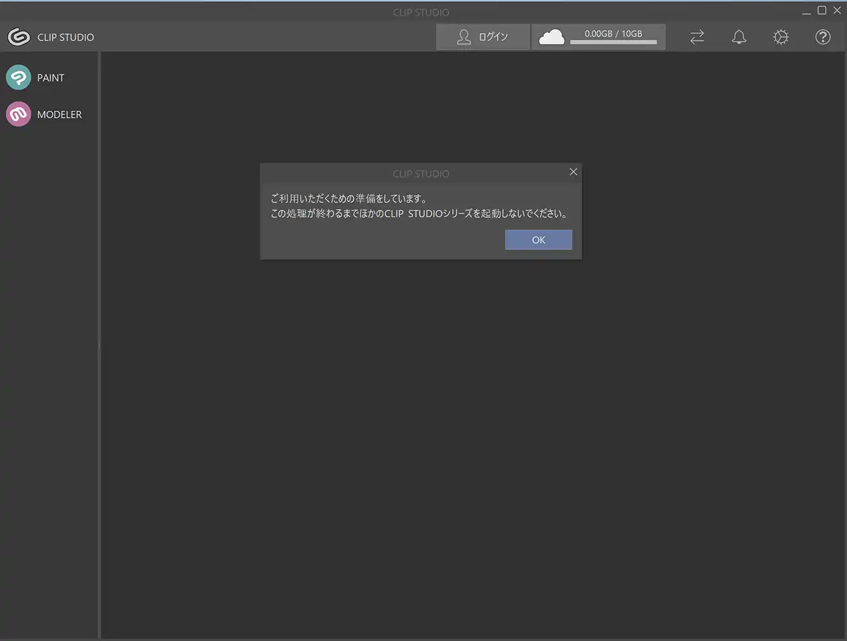Image resolution: width=847 pixels, height=641 pixels.
Task: Open settings with the gear icon
Action: (x=781, y=37)
